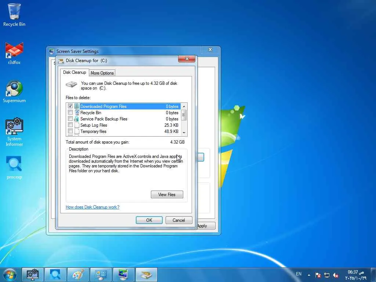
Task: Select the Disk Cleanup tab
Action: point(75,72)
